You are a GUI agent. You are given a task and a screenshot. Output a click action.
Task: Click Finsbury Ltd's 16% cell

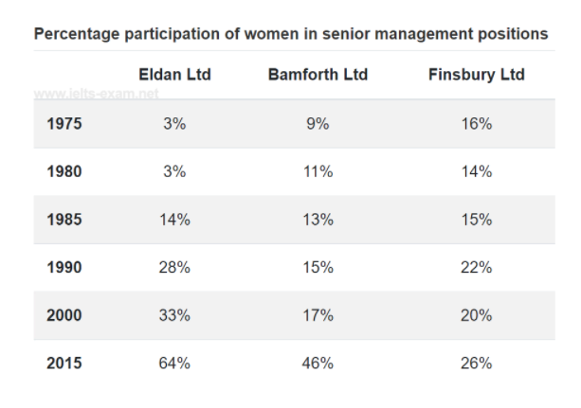(476, 124)
